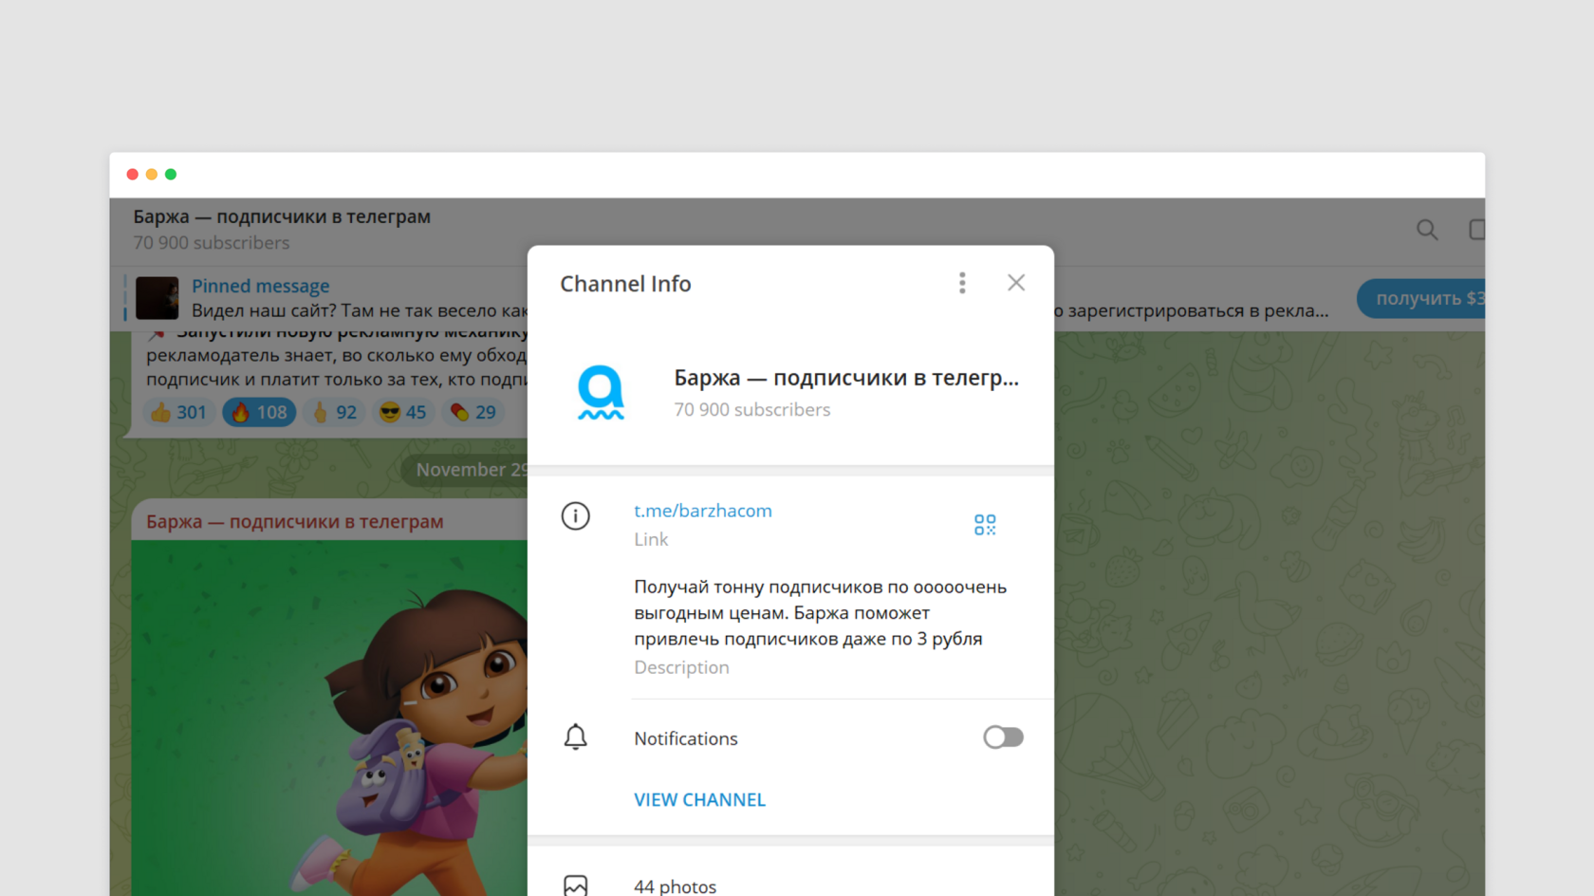Screen dimensions: 1594x896
Task: Toggle the Notifications switch
Action: 1003,737
